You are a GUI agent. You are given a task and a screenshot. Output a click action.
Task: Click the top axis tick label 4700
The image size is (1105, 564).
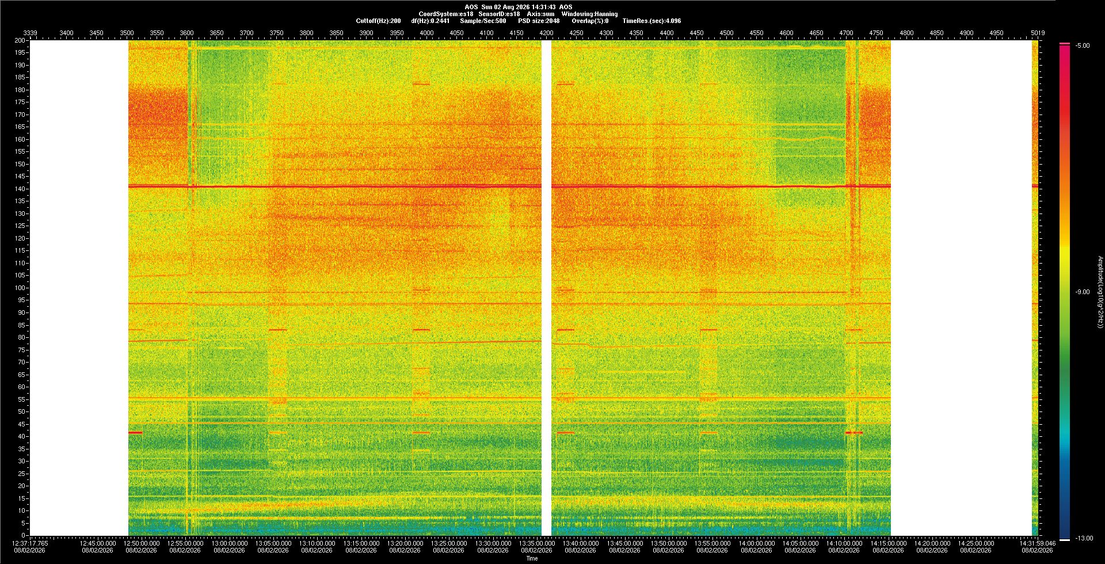(847, 33)
